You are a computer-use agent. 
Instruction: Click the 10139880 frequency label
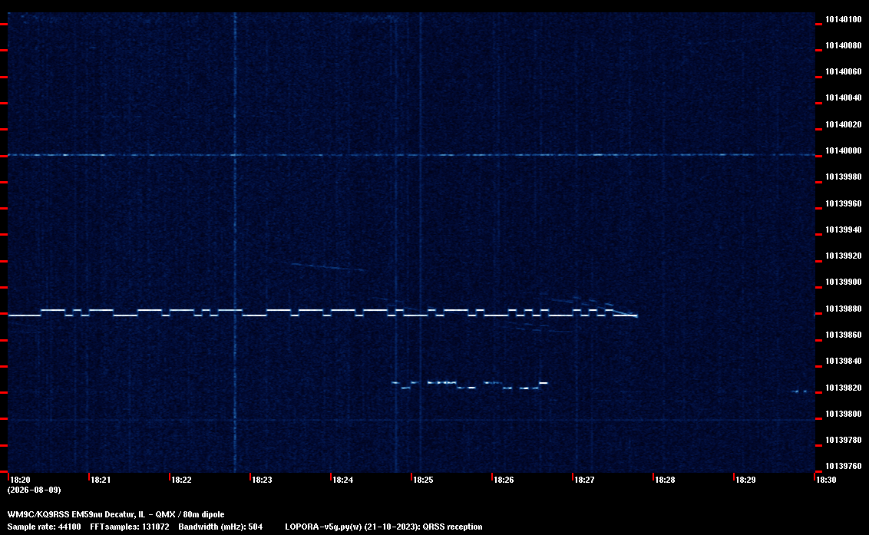click(843, 309)
